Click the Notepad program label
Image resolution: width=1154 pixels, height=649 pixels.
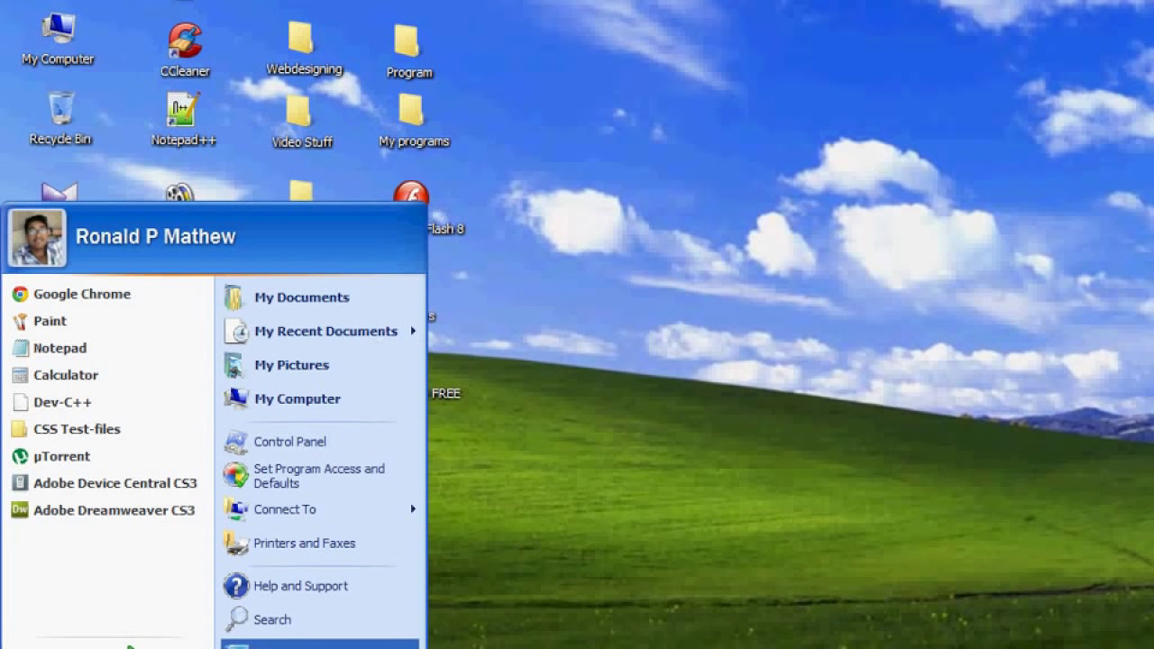[x=60, y=348]
